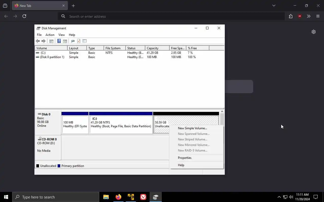This screenshot has height=202, width=324.
Task: Sort by the Capacity column header
Action: [157, 48]
